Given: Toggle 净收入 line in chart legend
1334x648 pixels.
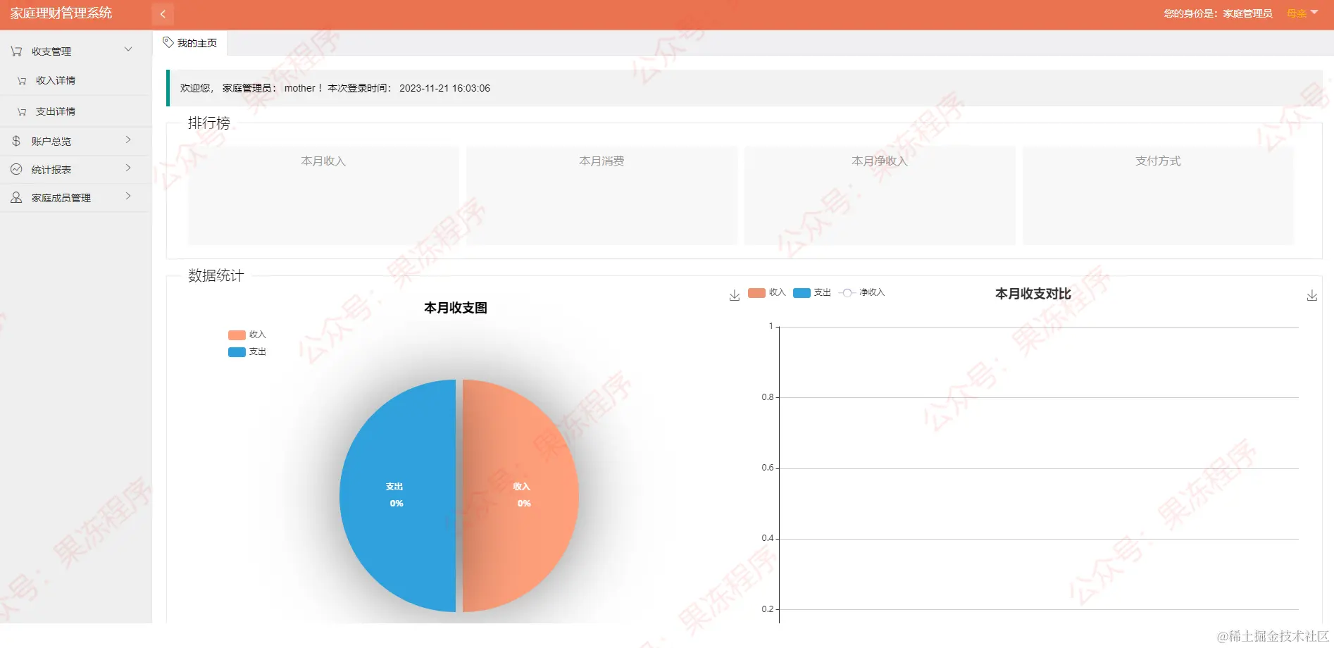Looking at the screenshot, I should pos(861,292).
